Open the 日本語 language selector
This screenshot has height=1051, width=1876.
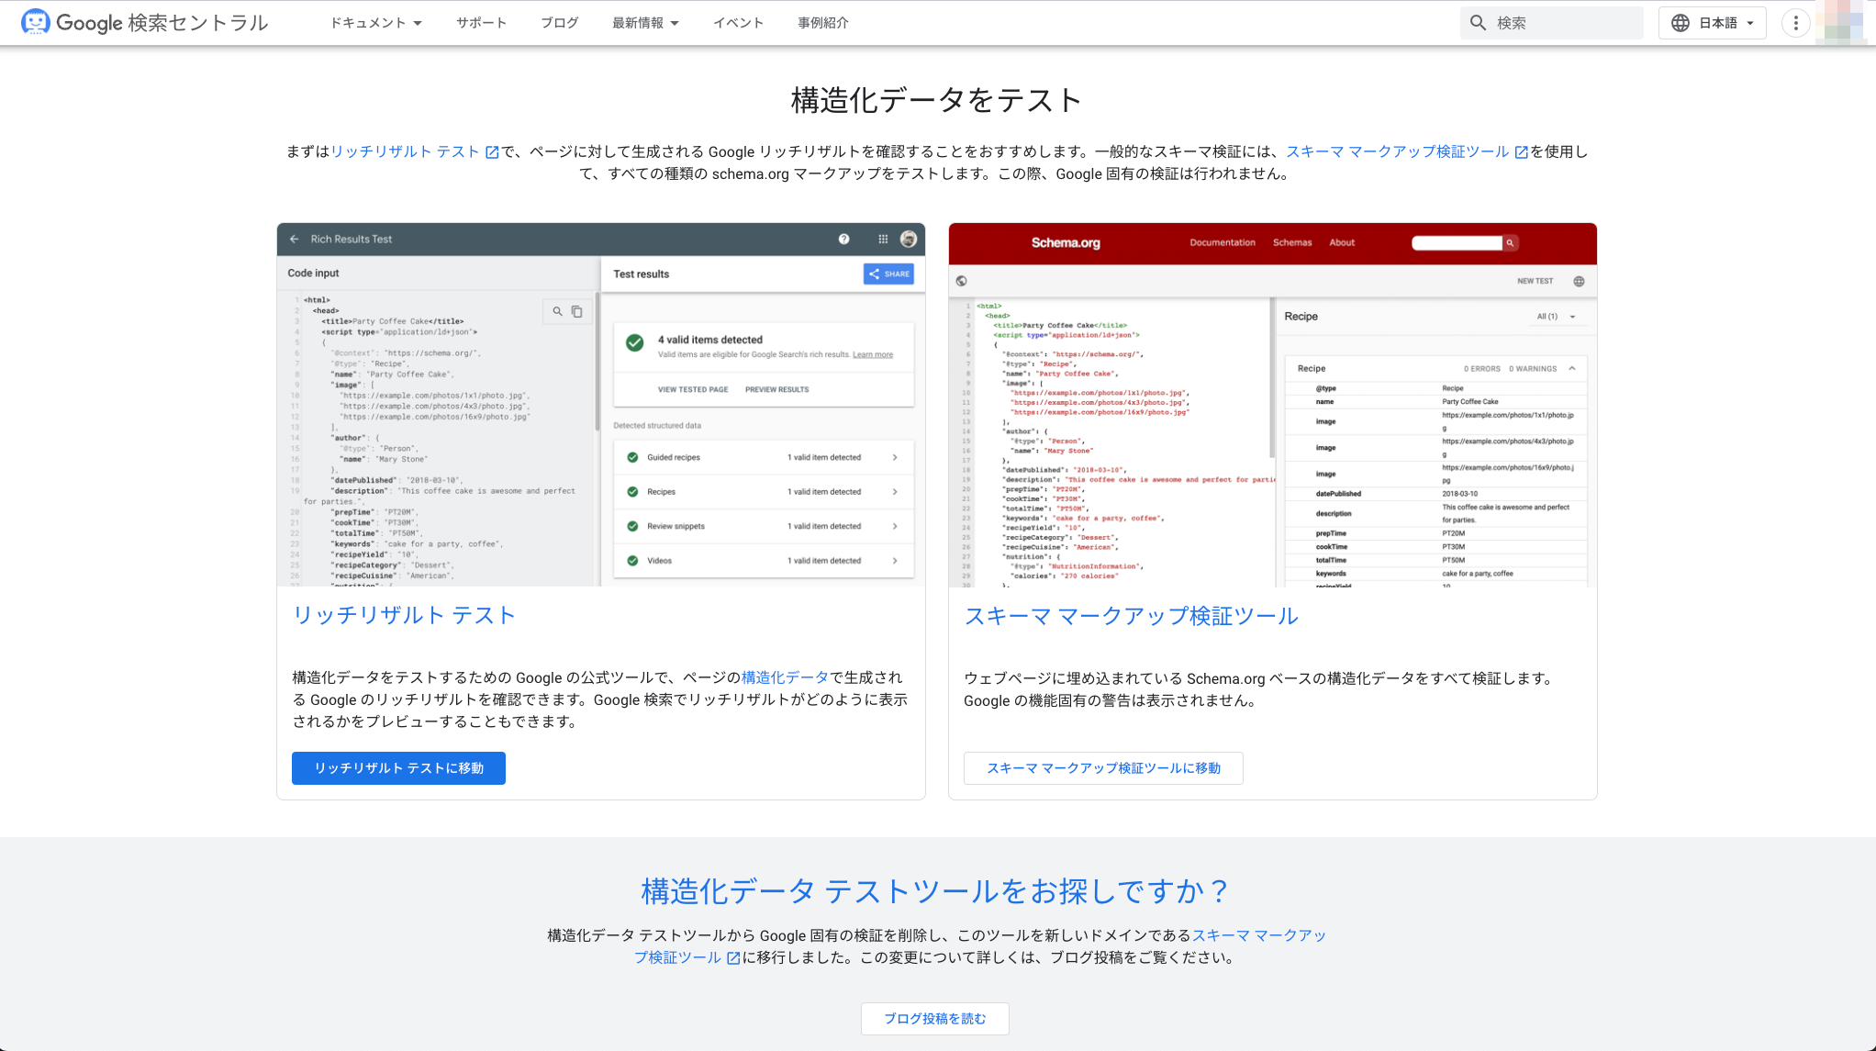click(1713, 23)
